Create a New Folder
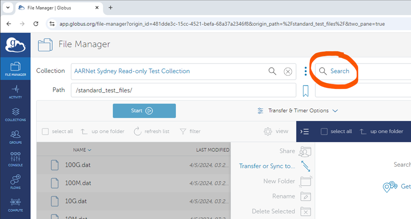411x219 pixels. click(279, 181)
